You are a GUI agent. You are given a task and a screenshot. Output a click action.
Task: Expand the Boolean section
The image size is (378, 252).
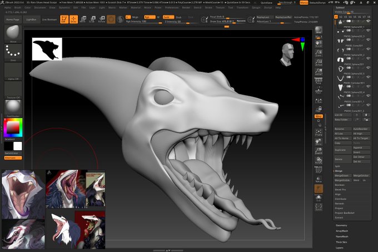(339, 185)
